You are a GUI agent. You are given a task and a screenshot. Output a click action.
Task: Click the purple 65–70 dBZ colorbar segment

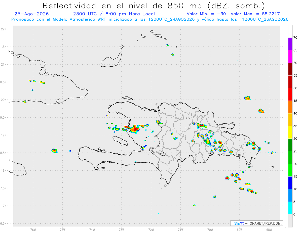click(x=290, y=44)
